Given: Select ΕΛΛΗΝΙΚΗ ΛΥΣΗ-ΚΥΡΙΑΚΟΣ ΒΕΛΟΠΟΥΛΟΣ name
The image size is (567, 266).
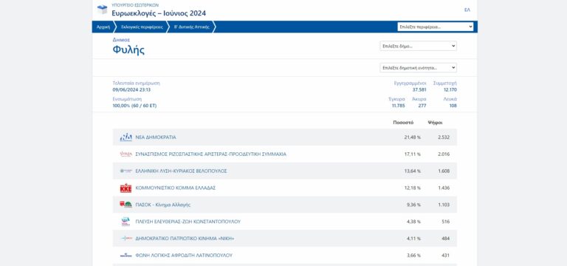Looking at the screenshot, I should [x=181, y=171].
